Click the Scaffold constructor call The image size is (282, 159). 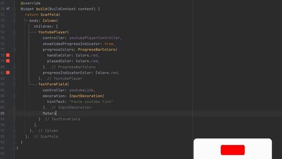(x=49, y=15)
